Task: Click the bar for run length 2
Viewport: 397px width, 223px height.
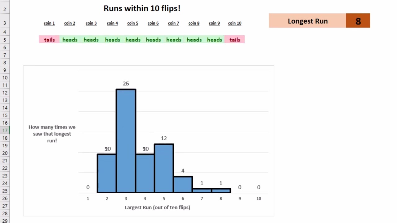Action: point(107,173)
